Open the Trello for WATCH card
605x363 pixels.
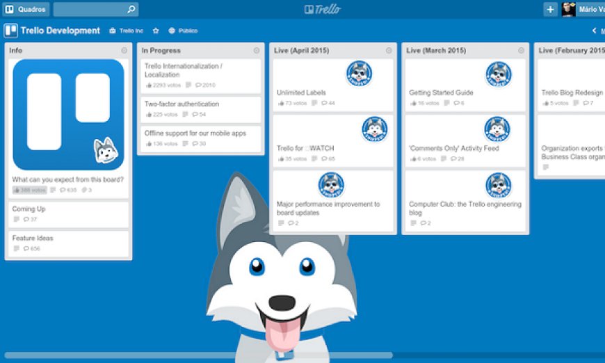point(333,140)
